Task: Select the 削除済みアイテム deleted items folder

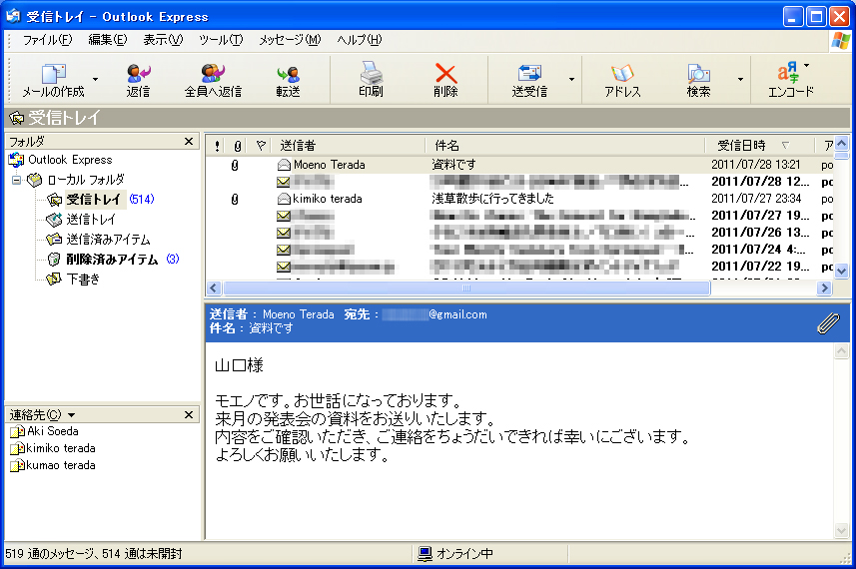Action: [x=112, y=260]
